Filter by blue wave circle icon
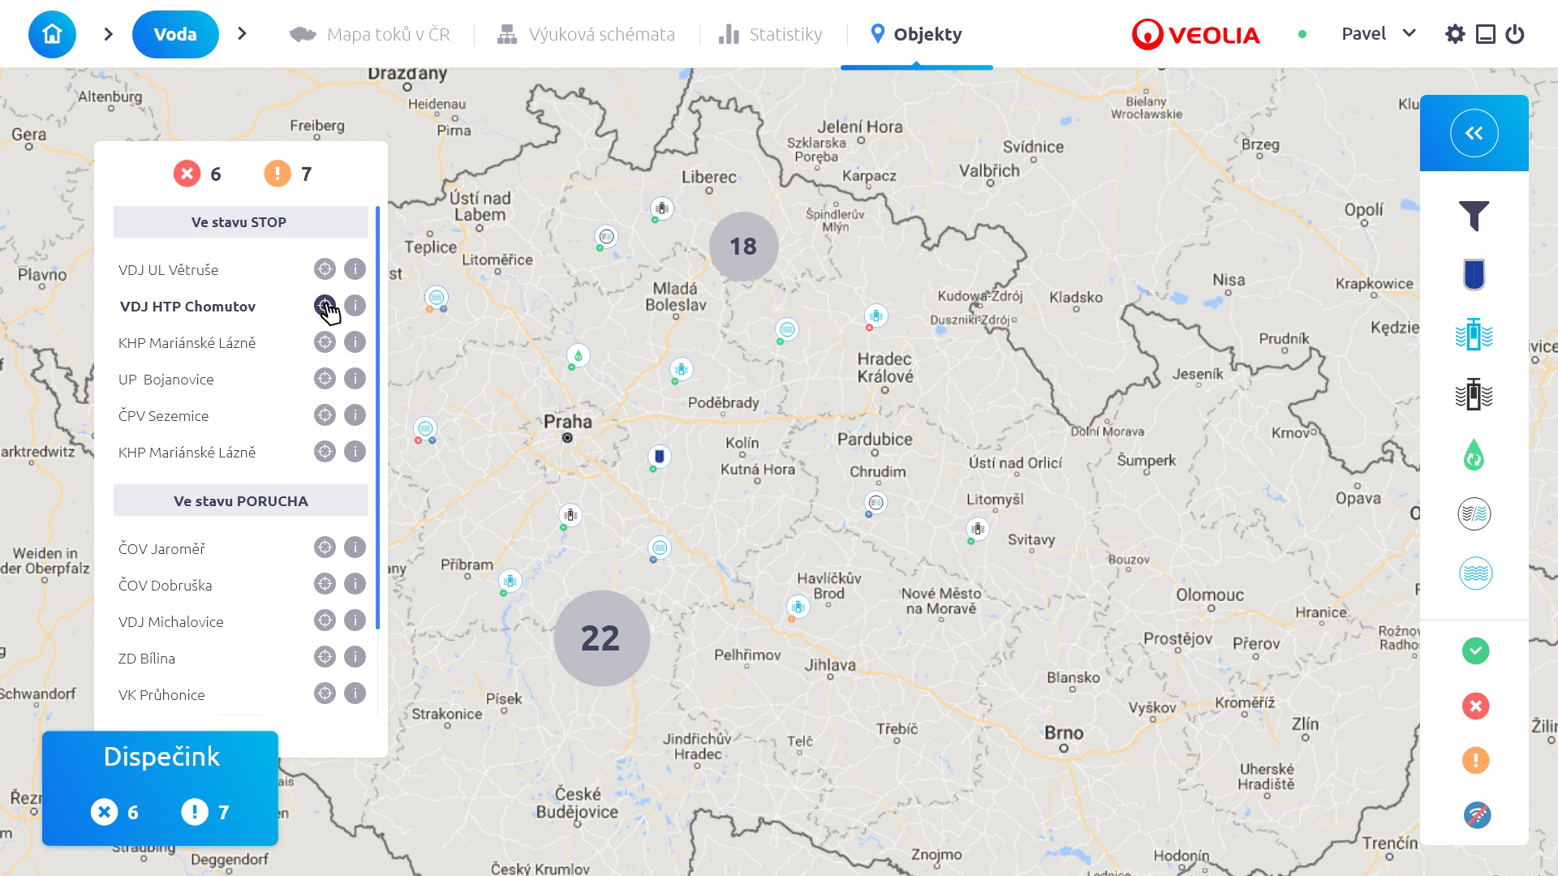This screenshot has width=1558, height=876. tap(1475, 573)
